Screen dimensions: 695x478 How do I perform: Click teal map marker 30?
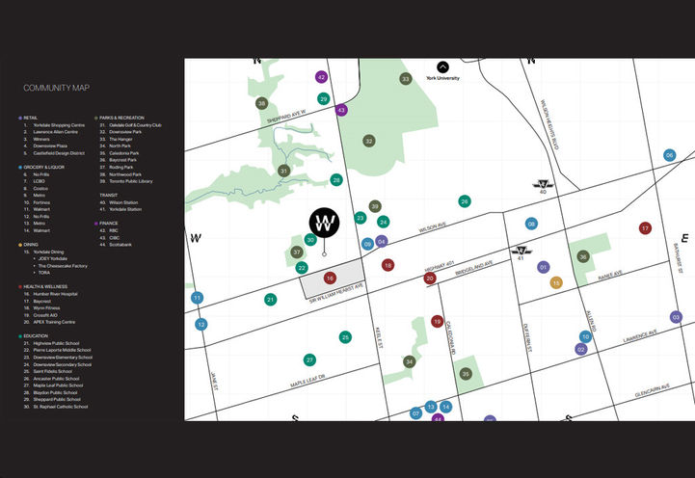coord(310,240)
